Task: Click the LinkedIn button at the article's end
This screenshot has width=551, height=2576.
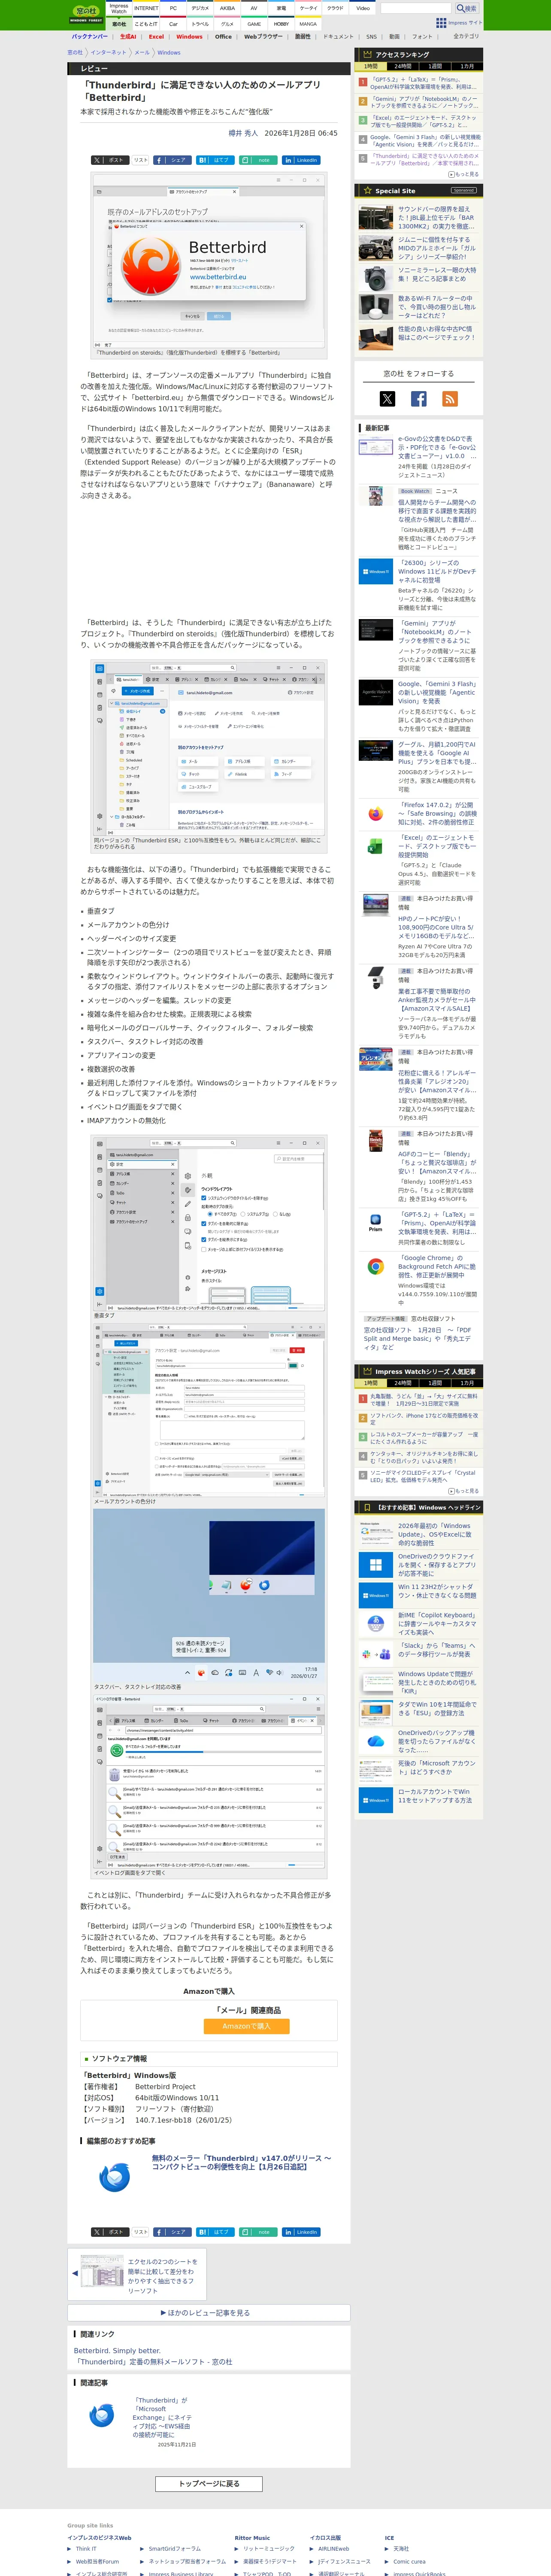Action: pos(301,2232)
